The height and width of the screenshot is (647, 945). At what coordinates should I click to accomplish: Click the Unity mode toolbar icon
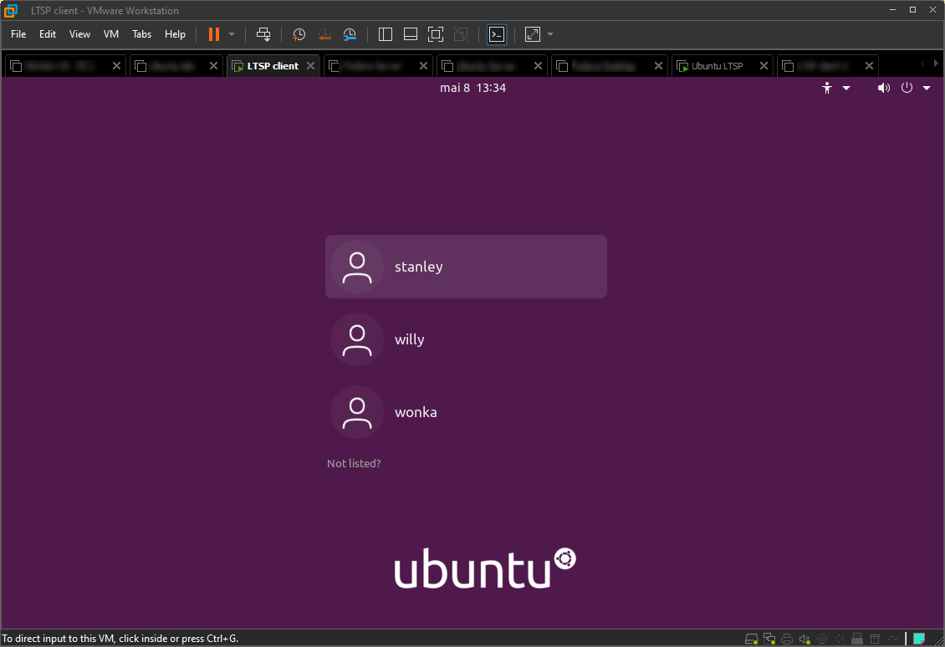(461, 34)
